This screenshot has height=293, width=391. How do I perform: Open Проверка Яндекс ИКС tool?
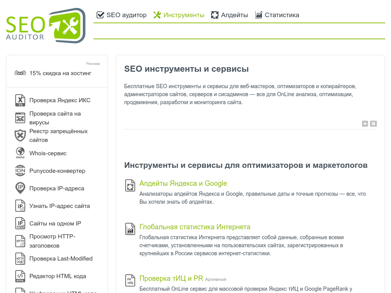pyautogui.click(x=60, y=100)
